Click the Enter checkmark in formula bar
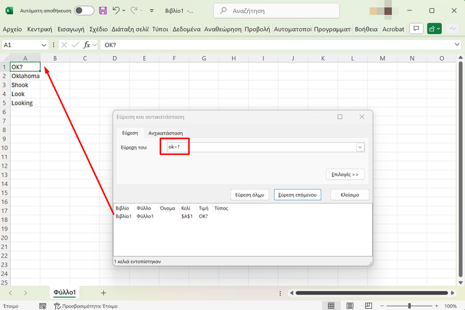 (x=75, y=45)
